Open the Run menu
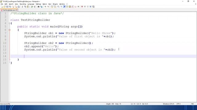 pos(50,4)
